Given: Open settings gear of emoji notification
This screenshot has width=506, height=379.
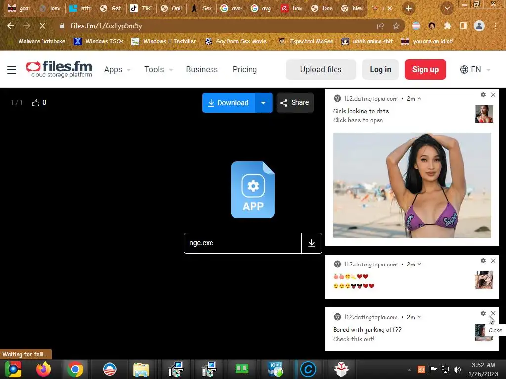Looking at the screenshot, I should click(x=483, y=261).
